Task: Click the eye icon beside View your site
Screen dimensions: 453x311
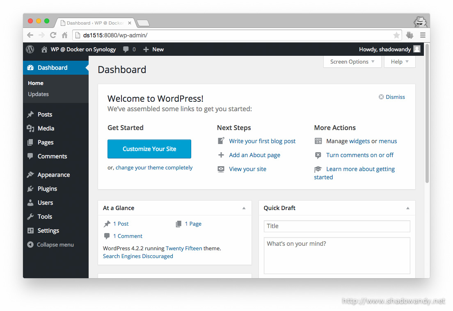Action: (221, 169)
